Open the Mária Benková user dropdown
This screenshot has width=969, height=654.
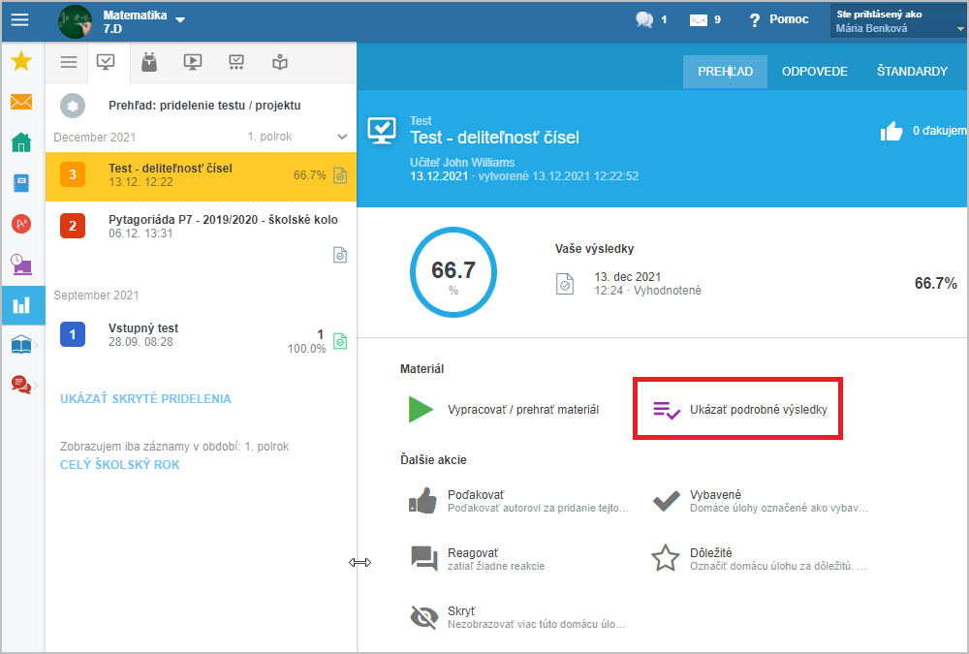click(896, 22)
